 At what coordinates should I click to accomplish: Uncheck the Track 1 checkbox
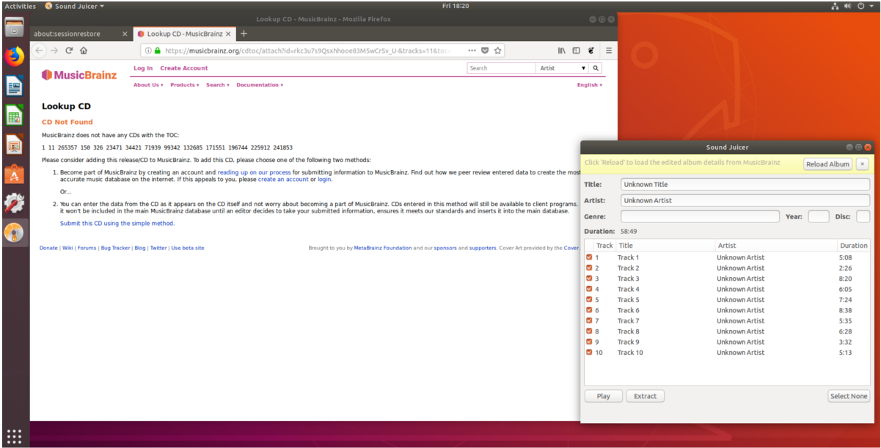pos(589,257)
